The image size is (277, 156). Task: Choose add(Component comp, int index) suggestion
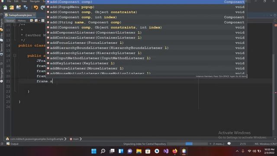click(146, 17)
